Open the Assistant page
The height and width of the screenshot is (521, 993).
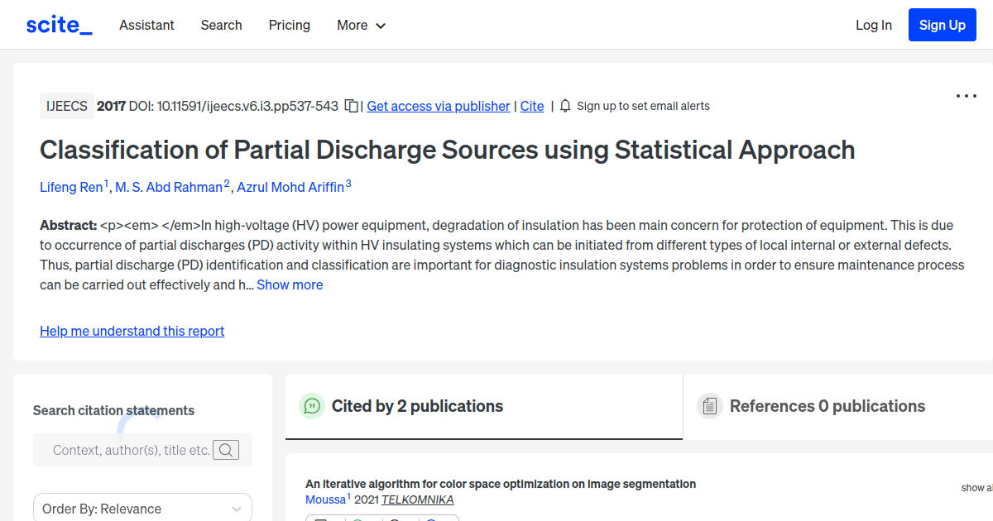click(x=146, y=26)
